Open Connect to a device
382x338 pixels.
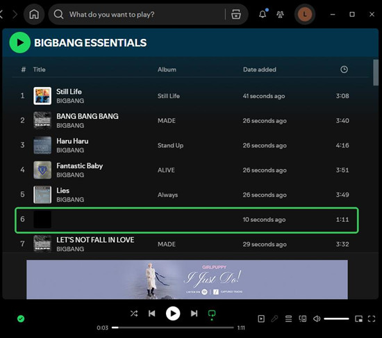[x=303, y=319]
